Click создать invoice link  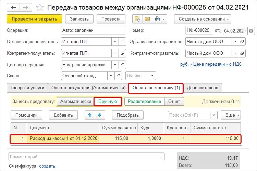(x=47, y=166)
